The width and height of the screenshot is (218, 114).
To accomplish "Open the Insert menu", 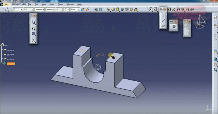I will coord(52,5).
